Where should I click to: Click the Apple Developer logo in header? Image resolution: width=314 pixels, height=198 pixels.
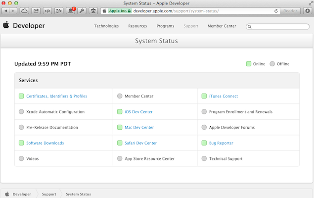pos(24,26)
